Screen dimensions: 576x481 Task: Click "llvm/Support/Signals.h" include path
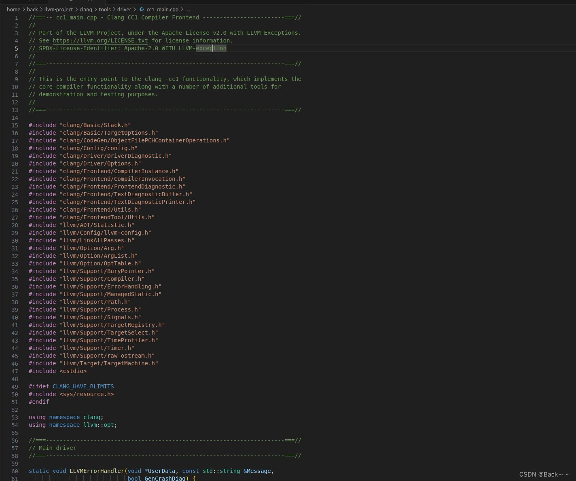click(100, 317)
